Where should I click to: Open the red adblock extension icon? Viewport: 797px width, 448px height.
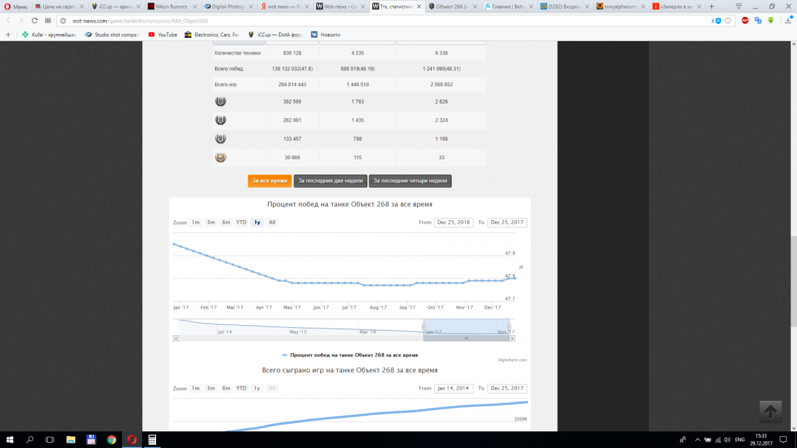746,21
